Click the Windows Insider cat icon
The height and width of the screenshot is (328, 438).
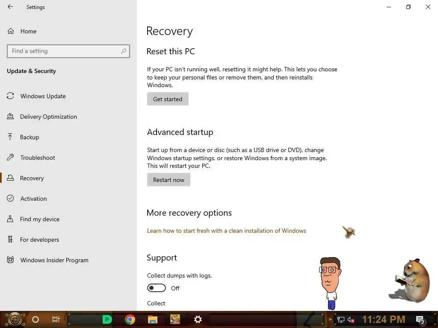(x=10, y=260)
